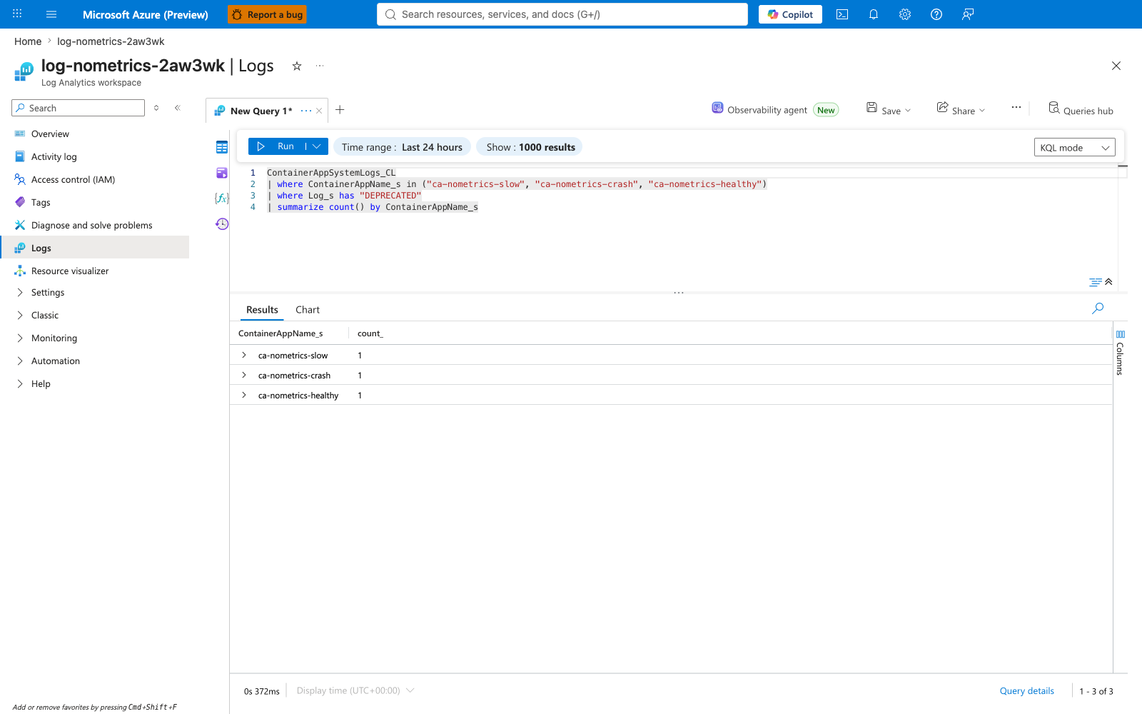Select Activity log in the sidebar
1142x714 pixels.
click(x=54, y=157)
